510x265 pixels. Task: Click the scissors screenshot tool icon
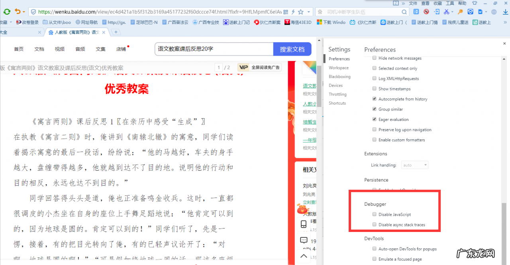coord(447,12)
